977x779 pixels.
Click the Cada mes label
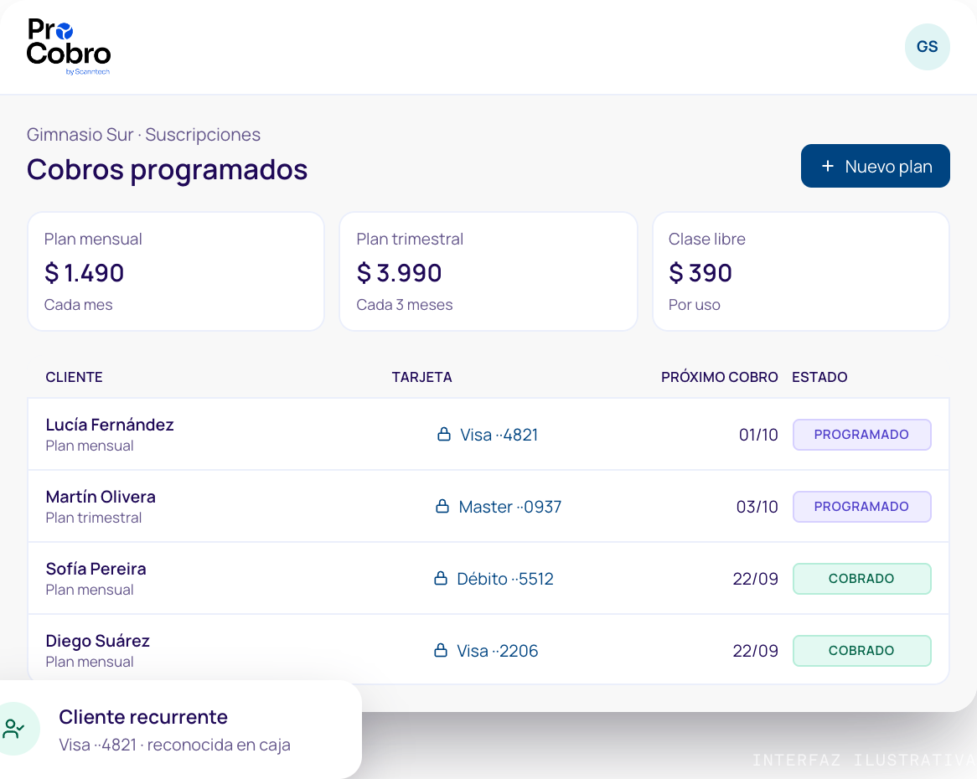[x=78, y=305]
